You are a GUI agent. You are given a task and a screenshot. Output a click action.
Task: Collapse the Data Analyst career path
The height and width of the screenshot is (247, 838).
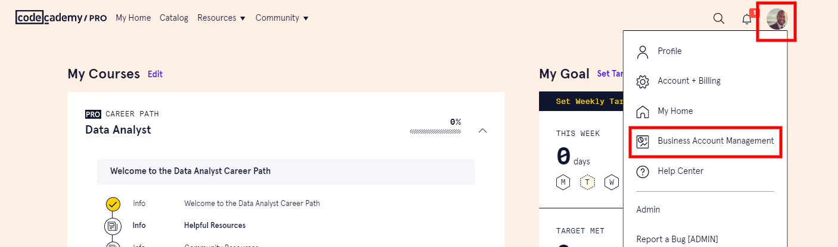coord(483,131)
